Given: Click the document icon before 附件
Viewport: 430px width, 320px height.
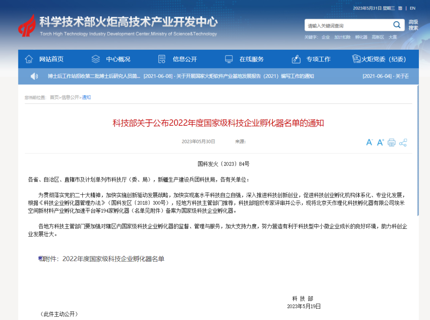Looking at the screenshot, I should click(x=40, y=258).
